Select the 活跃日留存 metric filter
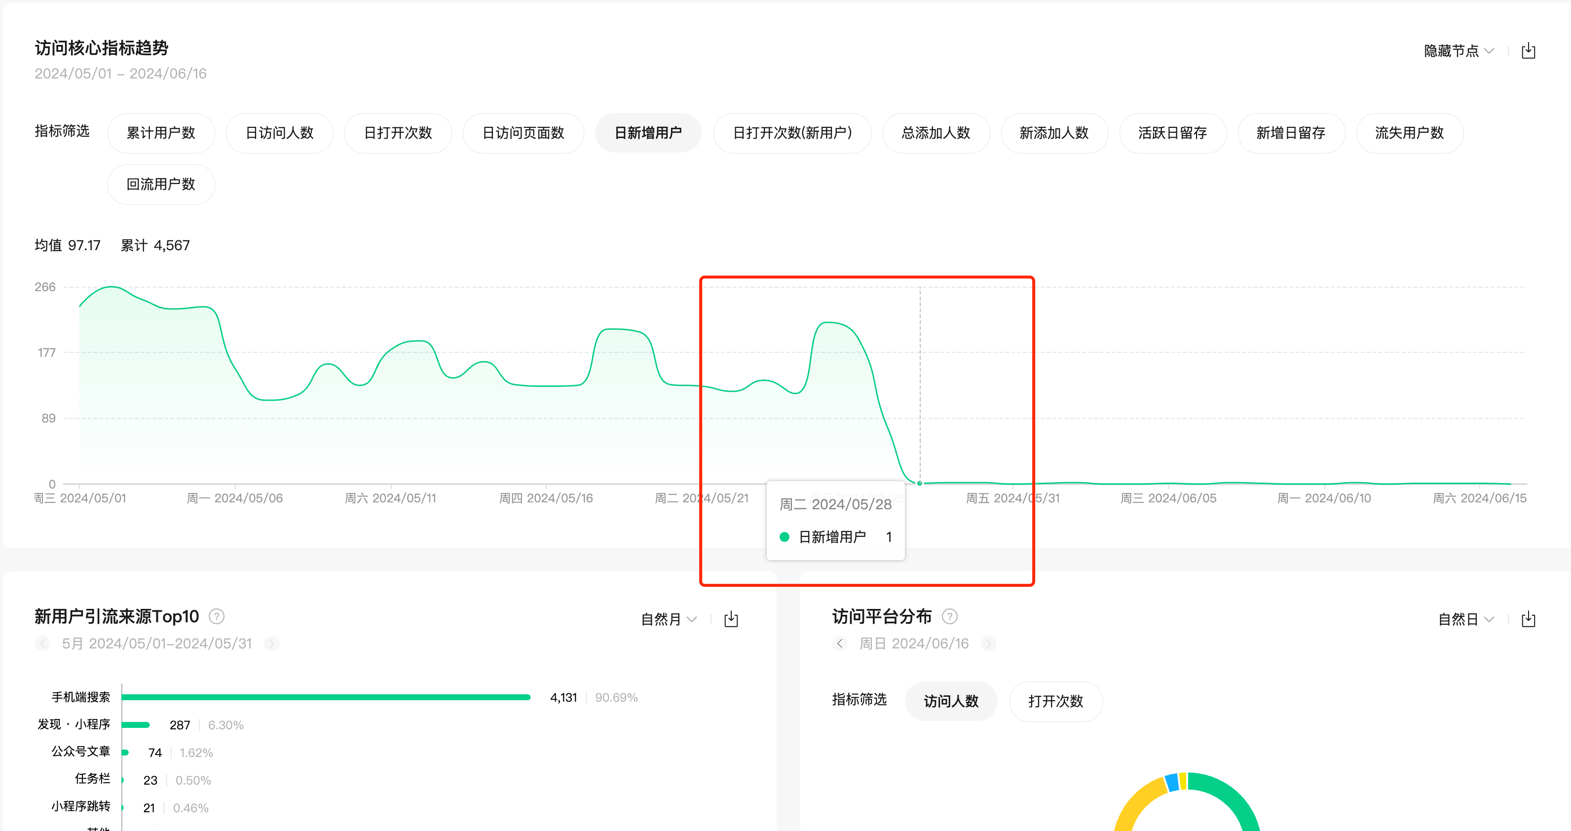Viewport: 1571px width, 831px height. coord(1172,133)
